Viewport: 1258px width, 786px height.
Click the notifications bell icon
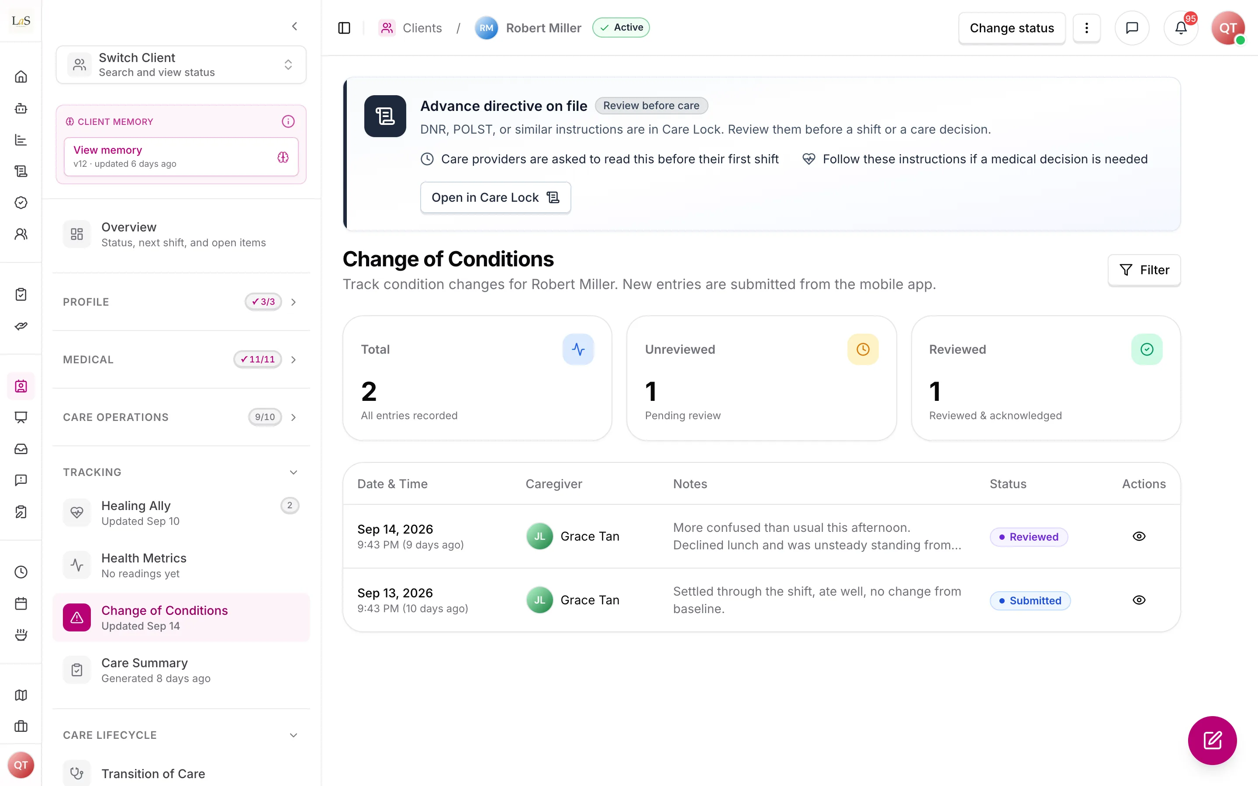[1181, 28]
